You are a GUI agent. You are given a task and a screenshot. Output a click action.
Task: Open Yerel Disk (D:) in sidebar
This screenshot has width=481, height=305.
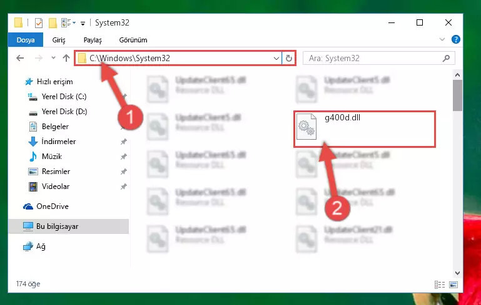pos(64,112)
